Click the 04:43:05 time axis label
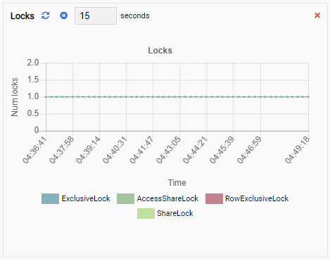 coord(168,150)
